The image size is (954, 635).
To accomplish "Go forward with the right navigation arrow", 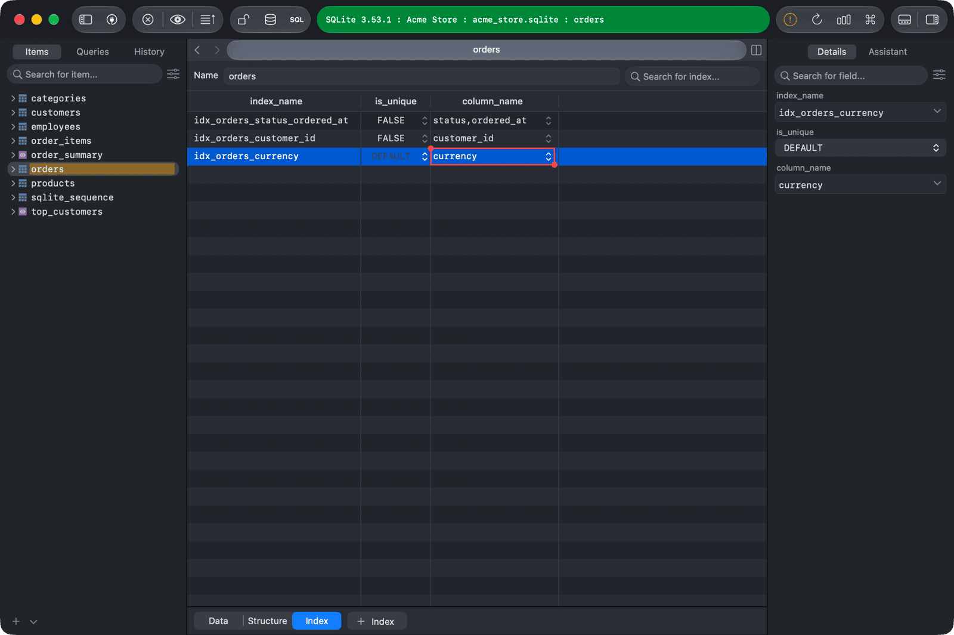I will pyautogui.click(x=216, y=50).
